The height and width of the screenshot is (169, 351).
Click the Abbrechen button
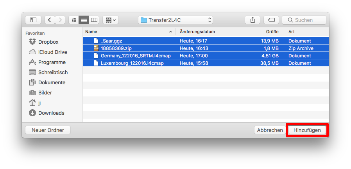(270, 130)
